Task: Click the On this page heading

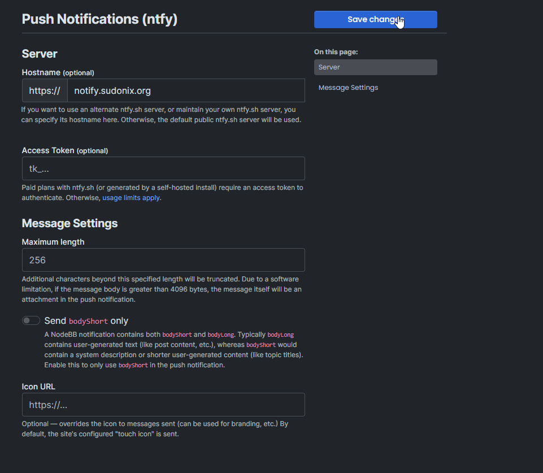Action: 336,52
